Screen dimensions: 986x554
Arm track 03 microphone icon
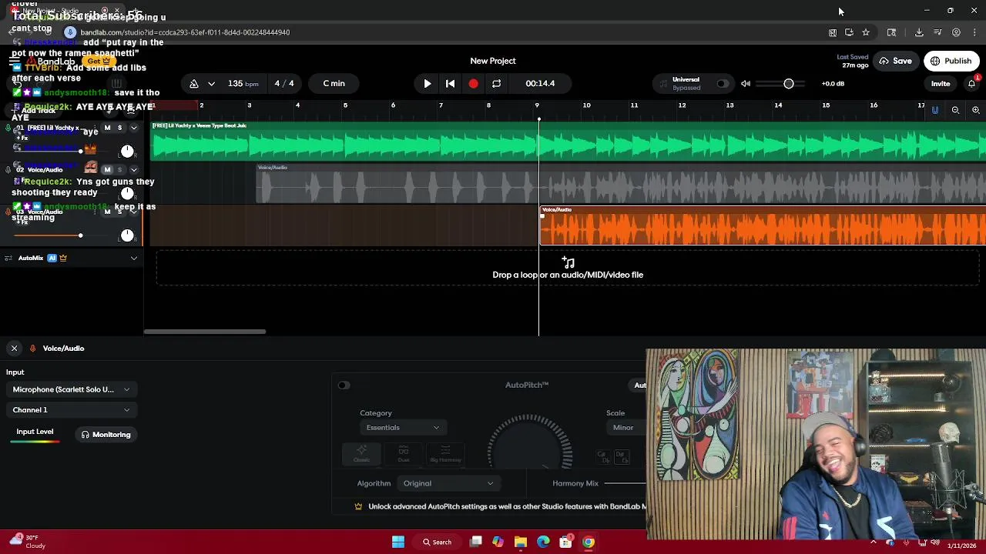click(x=8, y=212)
